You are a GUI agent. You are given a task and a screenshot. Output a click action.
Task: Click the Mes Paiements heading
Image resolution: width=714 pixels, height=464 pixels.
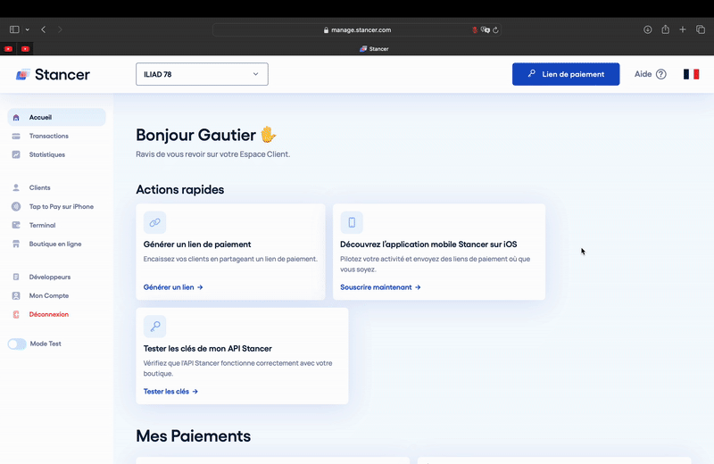tap(193, 435)
